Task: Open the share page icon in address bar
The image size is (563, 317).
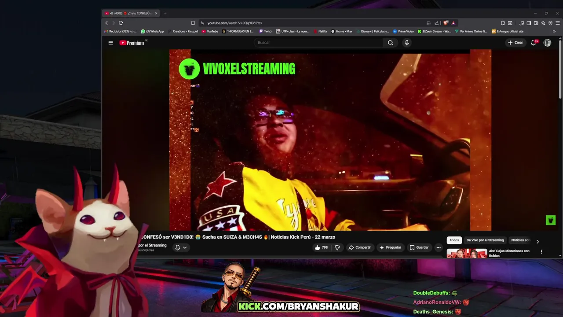Action: (x=436, y=23)
